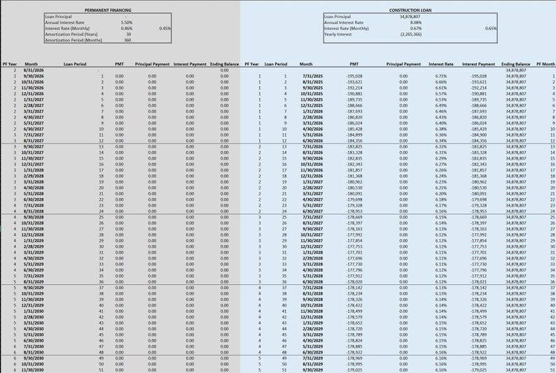Click PMT column value "-178,824"

click(354, 341)
